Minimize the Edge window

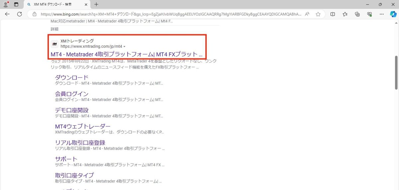(x=367, y=4)
